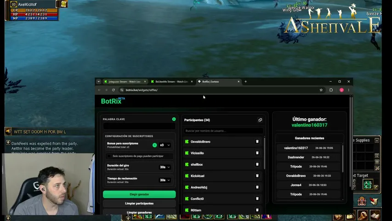Click the participants list scrollbar

(264, 153)
